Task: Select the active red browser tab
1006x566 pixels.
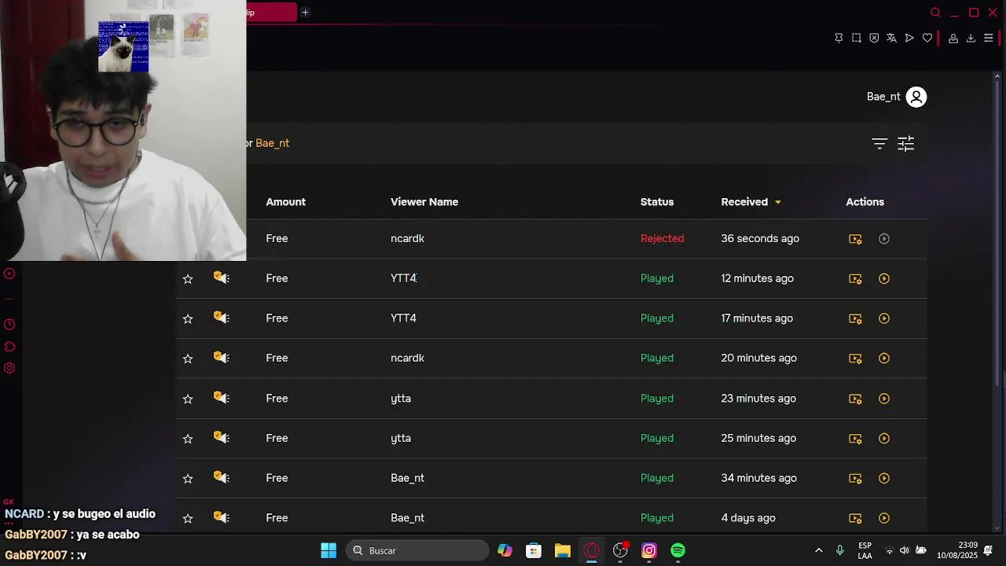Action: (x=272, y=13)
